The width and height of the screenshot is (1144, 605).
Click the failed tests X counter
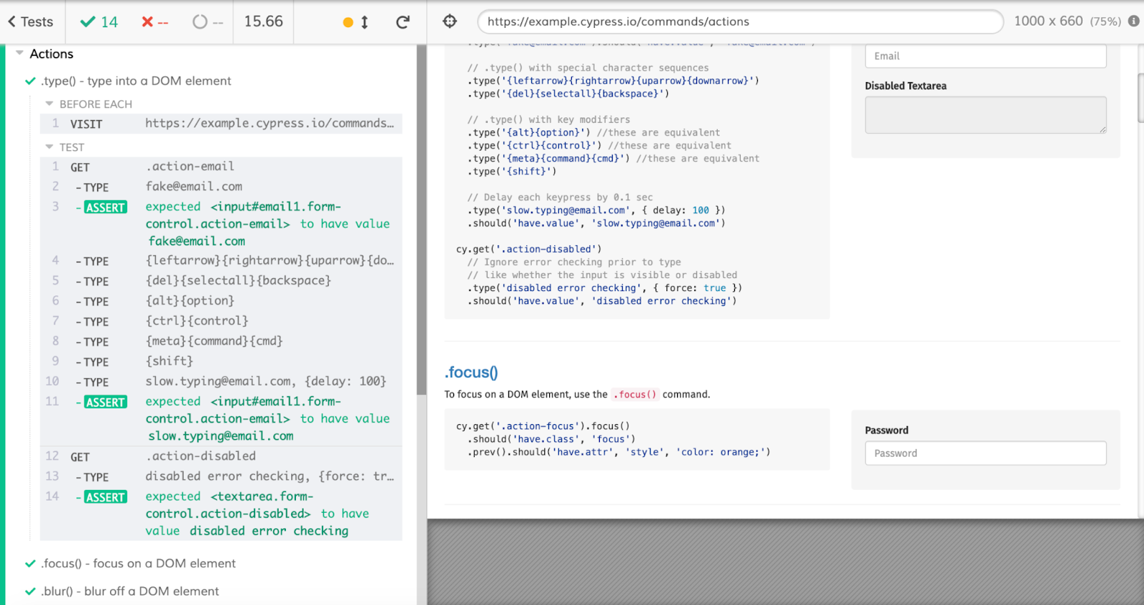point(154,22)
